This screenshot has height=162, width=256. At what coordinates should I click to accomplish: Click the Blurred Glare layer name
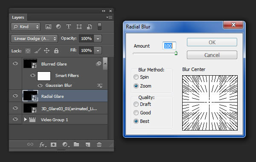(x=54, y=64)
